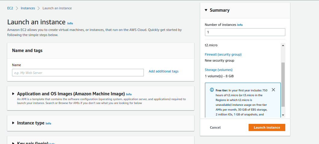The image size is (319, 144).
Task: Click the Launch instance button
Action: (267, 127)
